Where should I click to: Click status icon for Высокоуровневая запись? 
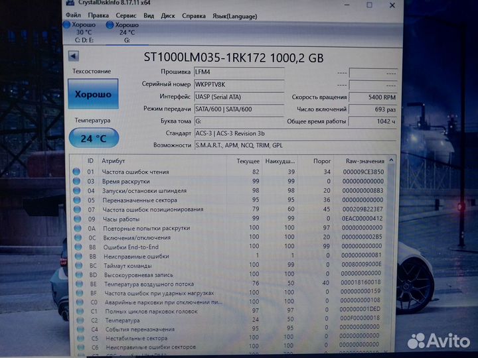click(x=79, y=274)
